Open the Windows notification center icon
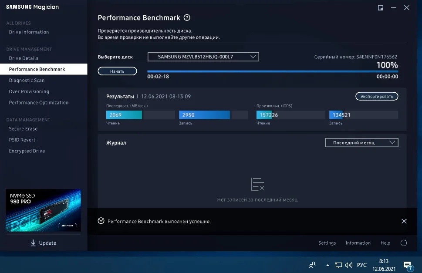 408,266
